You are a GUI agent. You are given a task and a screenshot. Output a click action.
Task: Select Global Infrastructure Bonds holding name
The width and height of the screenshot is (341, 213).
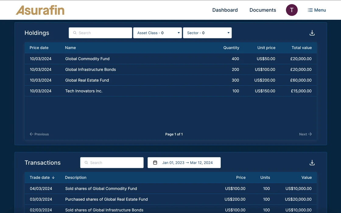tap(90, 70)
